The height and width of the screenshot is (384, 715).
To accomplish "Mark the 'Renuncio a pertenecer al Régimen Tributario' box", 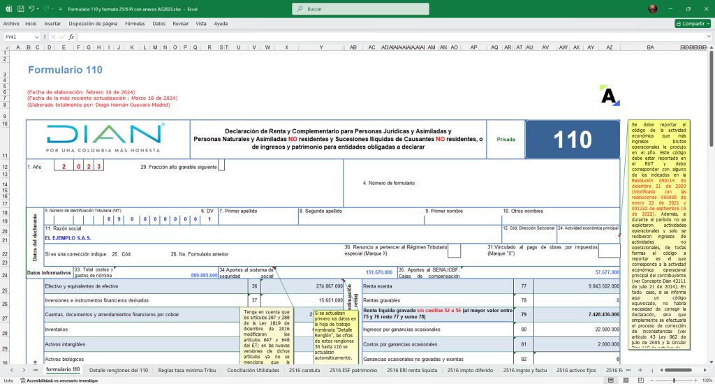I will [454, 251].
